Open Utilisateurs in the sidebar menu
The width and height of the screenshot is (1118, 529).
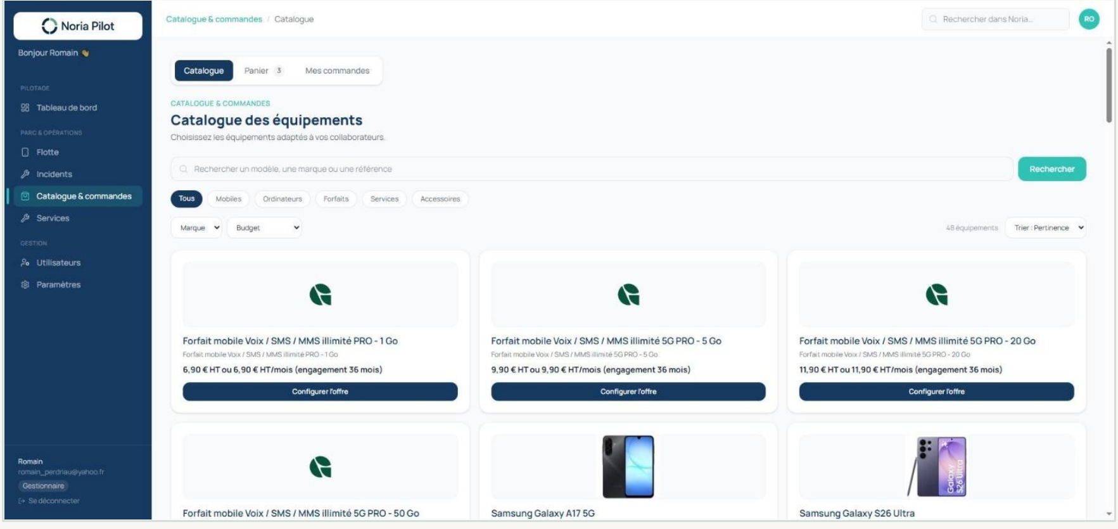pos(58,263)
